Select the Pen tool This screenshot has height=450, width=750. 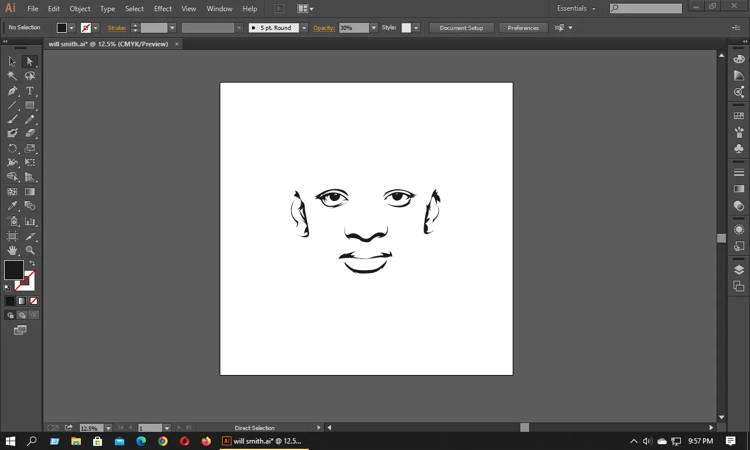pos(12,91)
